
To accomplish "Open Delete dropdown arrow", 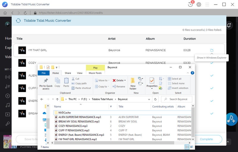I will 125,80.
